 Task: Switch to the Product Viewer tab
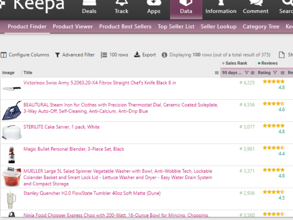click(x=73, y=27)
